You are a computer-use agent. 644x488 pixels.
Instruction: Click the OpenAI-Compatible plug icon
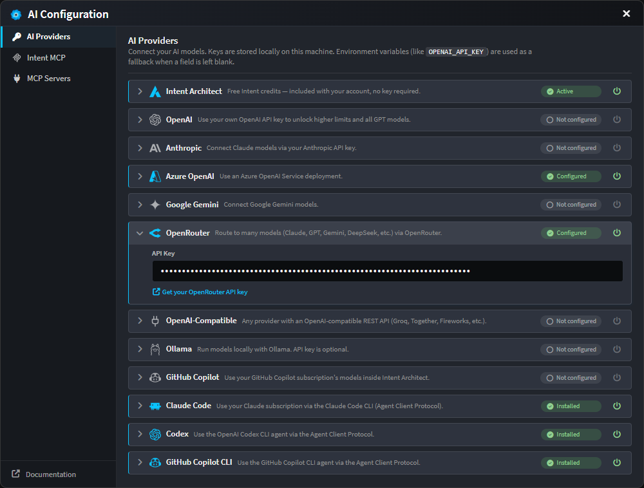pos(155,321)
